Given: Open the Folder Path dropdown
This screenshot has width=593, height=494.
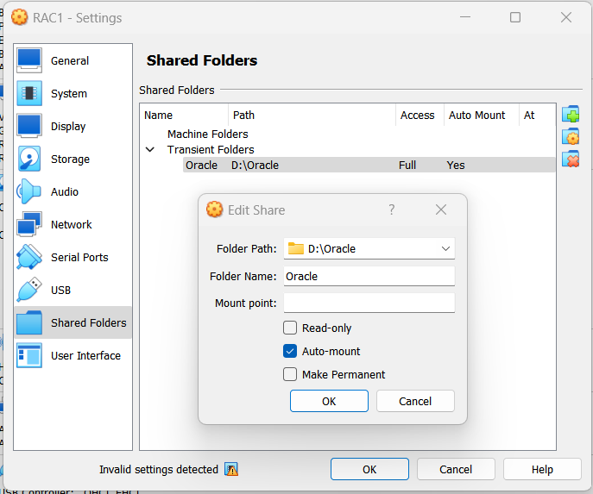Looking at the screenshot, I should tap(445, 248).
